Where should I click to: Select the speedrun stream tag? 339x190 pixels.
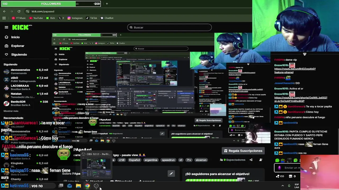168,160
